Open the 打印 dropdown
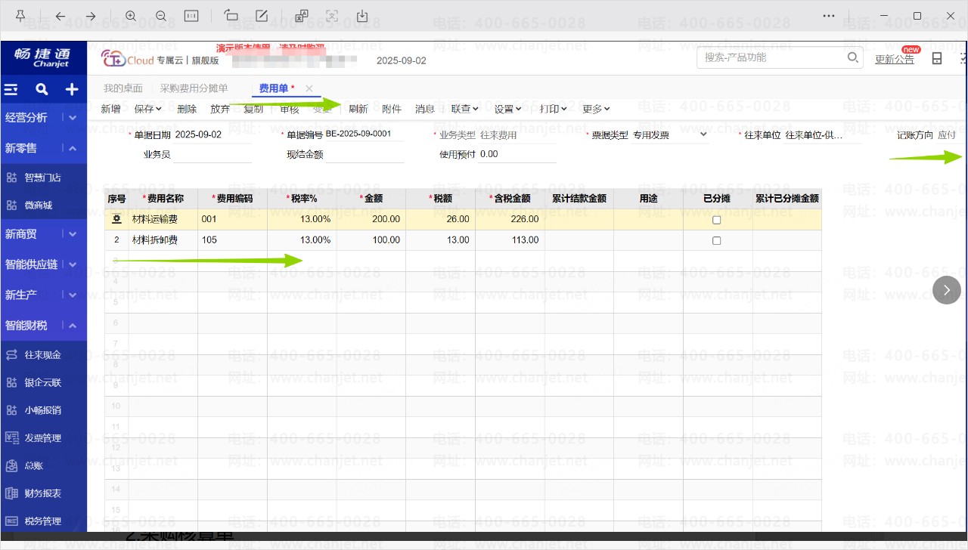 point(554,109)
